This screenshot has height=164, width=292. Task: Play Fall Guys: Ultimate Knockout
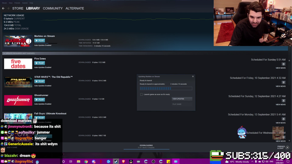(x=40, y=118)
